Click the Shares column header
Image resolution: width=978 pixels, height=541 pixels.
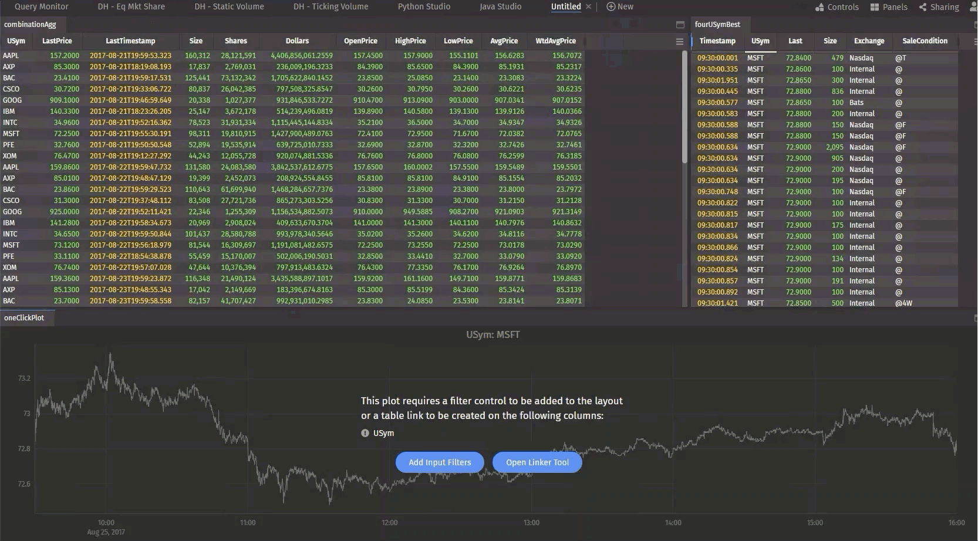(x=235, y=41)
